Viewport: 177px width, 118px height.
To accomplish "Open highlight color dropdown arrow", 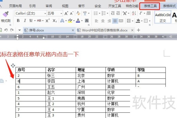I will [74, 21].
